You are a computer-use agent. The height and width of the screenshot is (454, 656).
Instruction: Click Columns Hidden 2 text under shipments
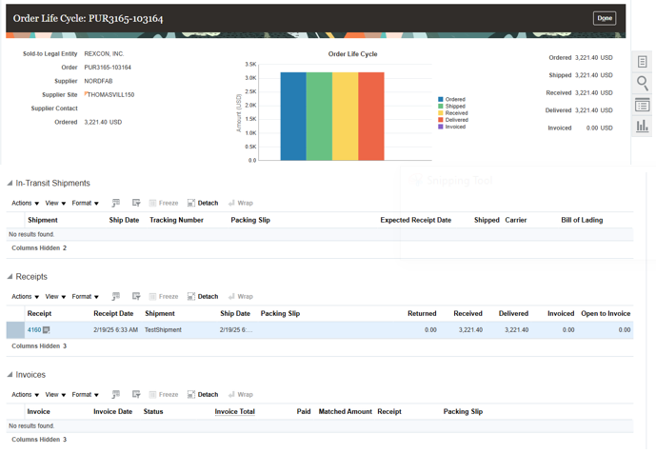coord(39,247)
